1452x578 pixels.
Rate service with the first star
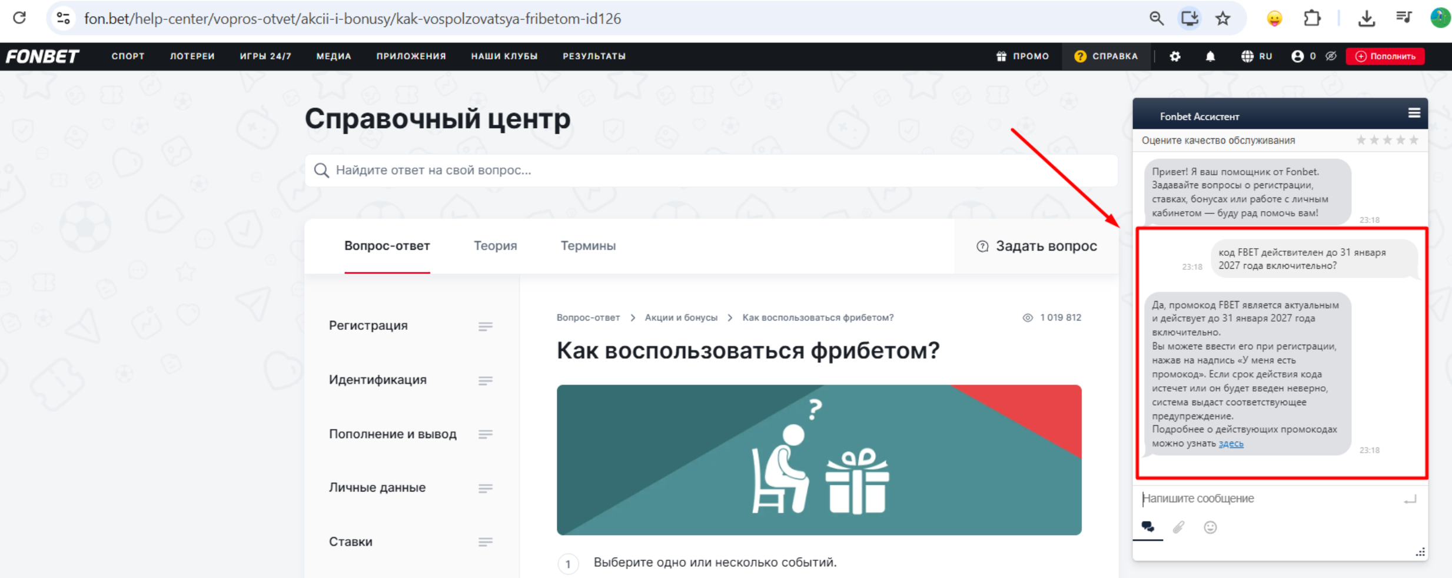1361,140
